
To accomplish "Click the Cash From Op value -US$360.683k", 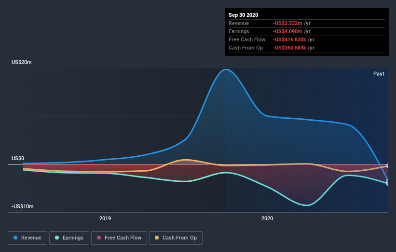I will click(289, 48).
